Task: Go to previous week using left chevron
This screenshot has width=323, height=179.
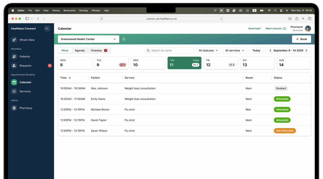Action: pos(270,51)
